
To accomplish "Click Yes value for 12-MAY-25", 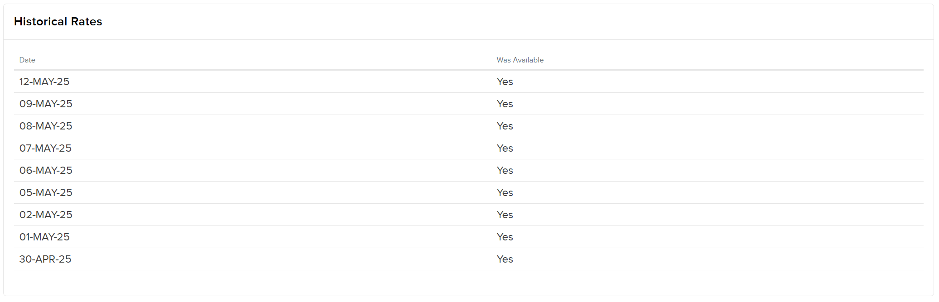I will pyautogui.click(x=505, y=81).
